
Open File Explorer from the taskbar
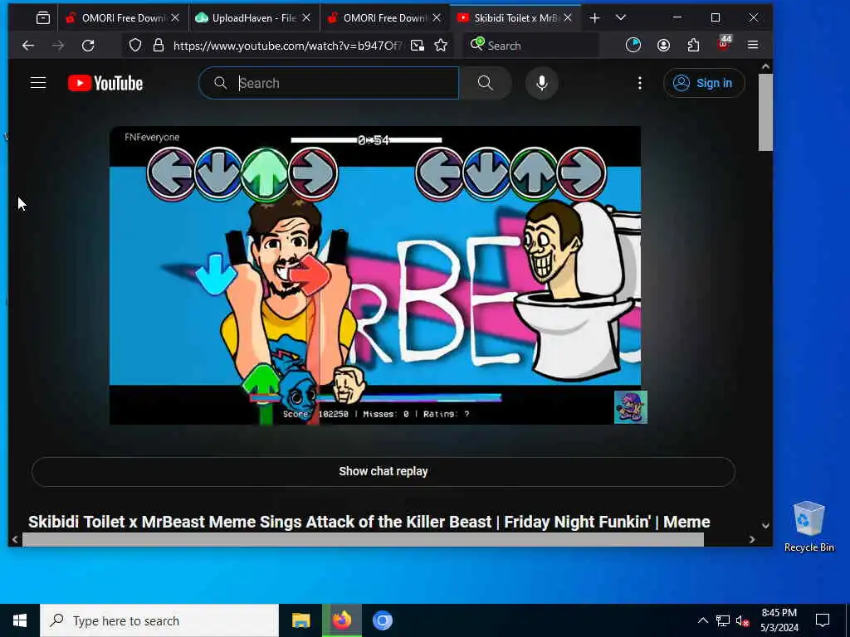point(300,620)
